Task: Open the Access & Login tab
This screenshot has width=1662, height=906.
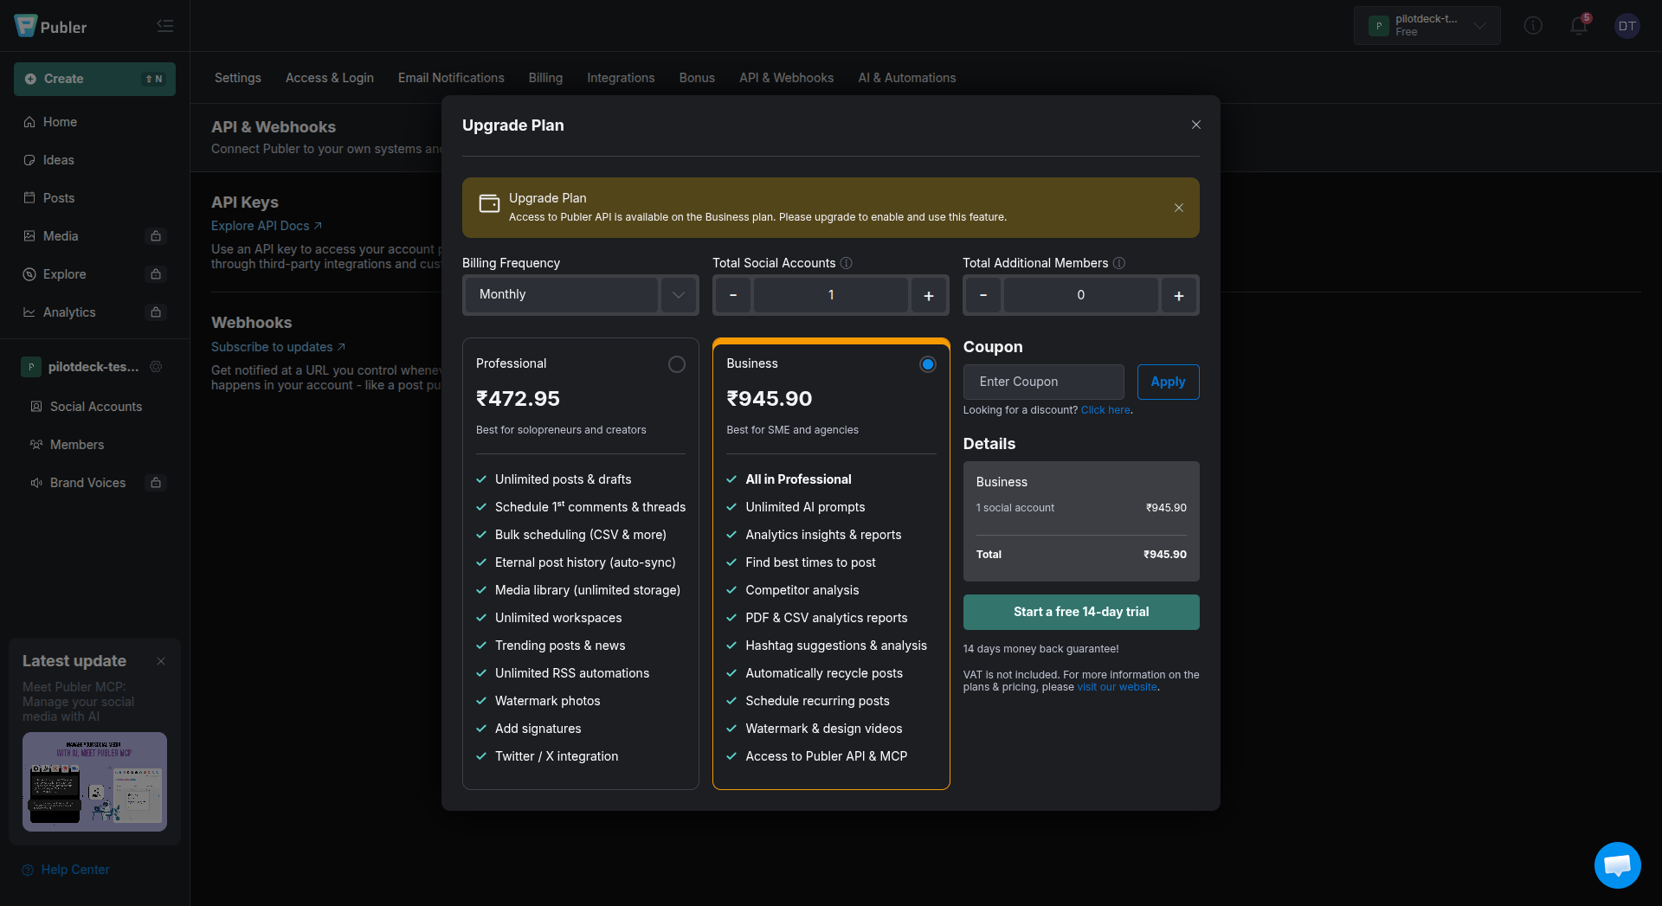Action: point(330,78)
